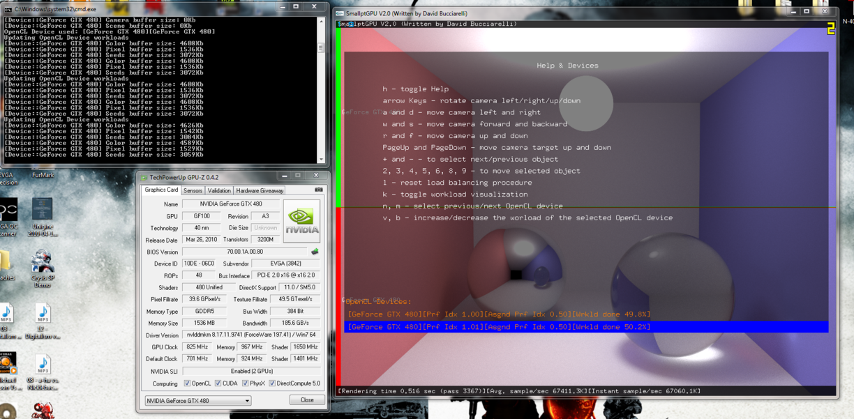The height and width of the screenshot is (419, 854).
Task: Select the Digitalism MP3 file icon
Action: [x=43, y=317]
